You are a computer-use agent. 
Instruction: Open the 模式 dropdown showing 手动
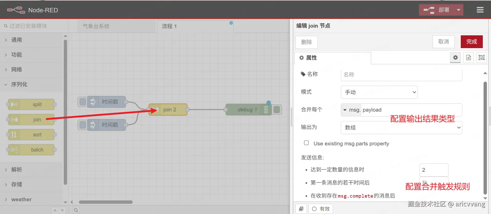[379, 92]
